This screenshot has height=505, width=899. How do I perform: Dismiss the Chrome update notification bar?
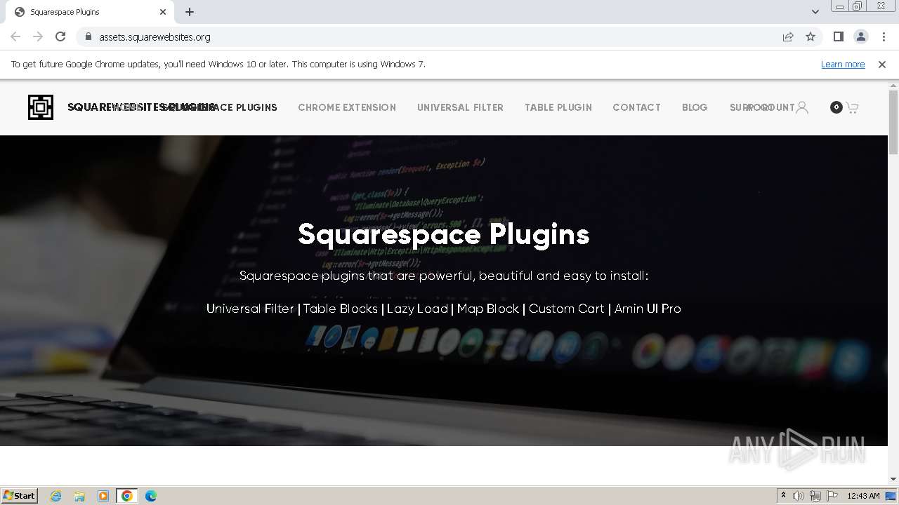coord(882,64)
